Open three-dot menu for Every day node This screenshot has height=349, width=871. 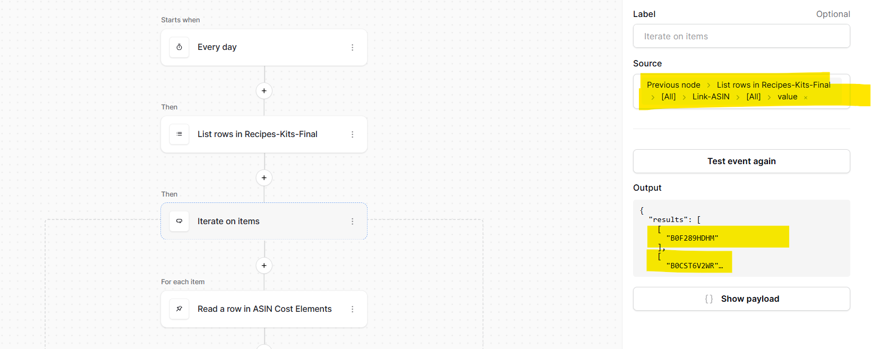point(352,47)
